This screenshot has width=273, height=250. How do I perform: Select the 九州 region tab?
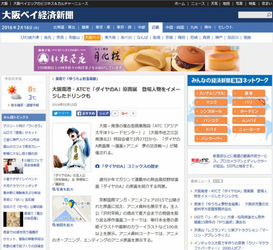coord(194,27)
